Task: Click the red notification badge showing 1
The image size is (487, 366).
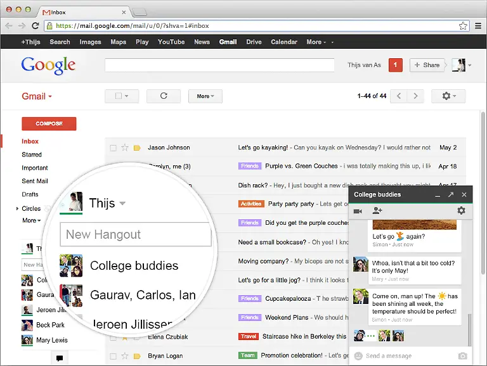Action: 396,65
